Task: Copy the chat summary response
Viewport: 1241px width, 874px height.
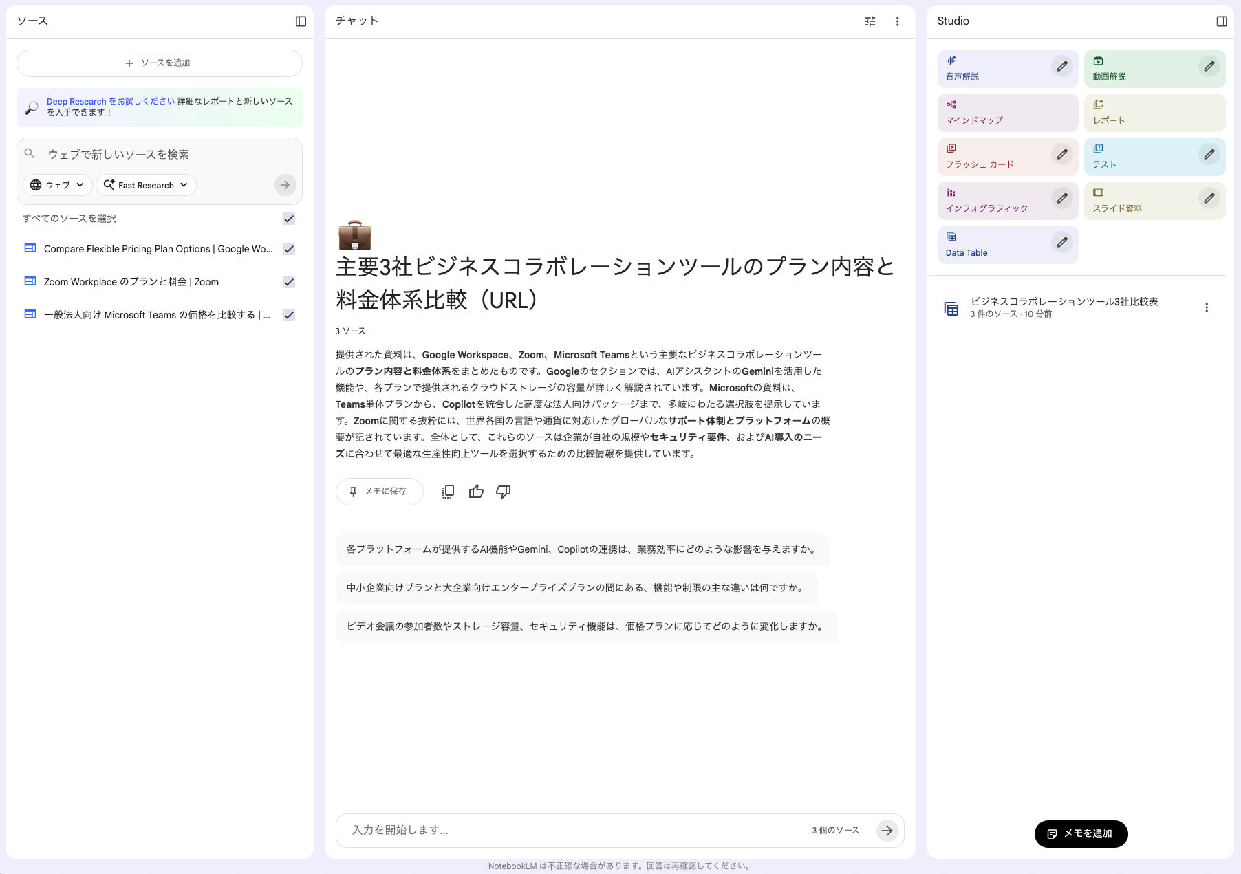Action: (448, 491)
